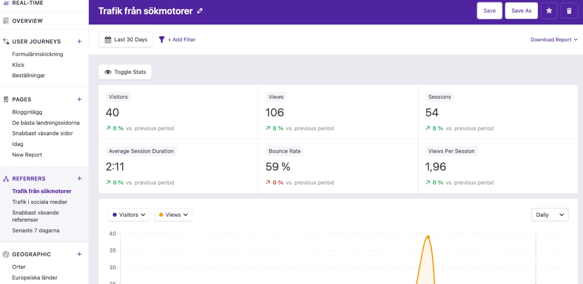This screenshot has height=284, width=583.
Task: Select the Bounce Rate stat card label
Action: point(285,151)
